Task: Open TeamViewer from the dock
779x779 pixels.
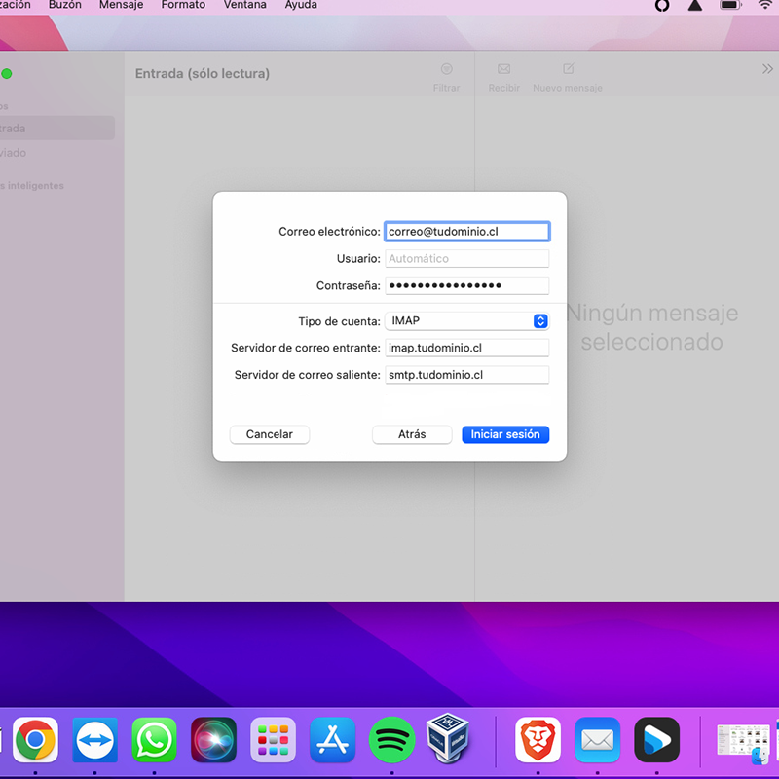Action: pyautogui.click(x=94, y=741)
